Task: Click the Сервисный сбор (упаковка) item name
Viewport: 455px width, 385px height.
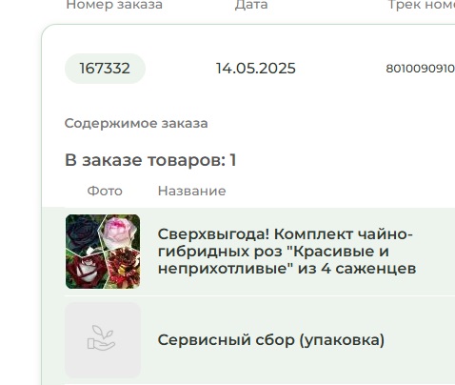Action: click(x=271, y=340)
